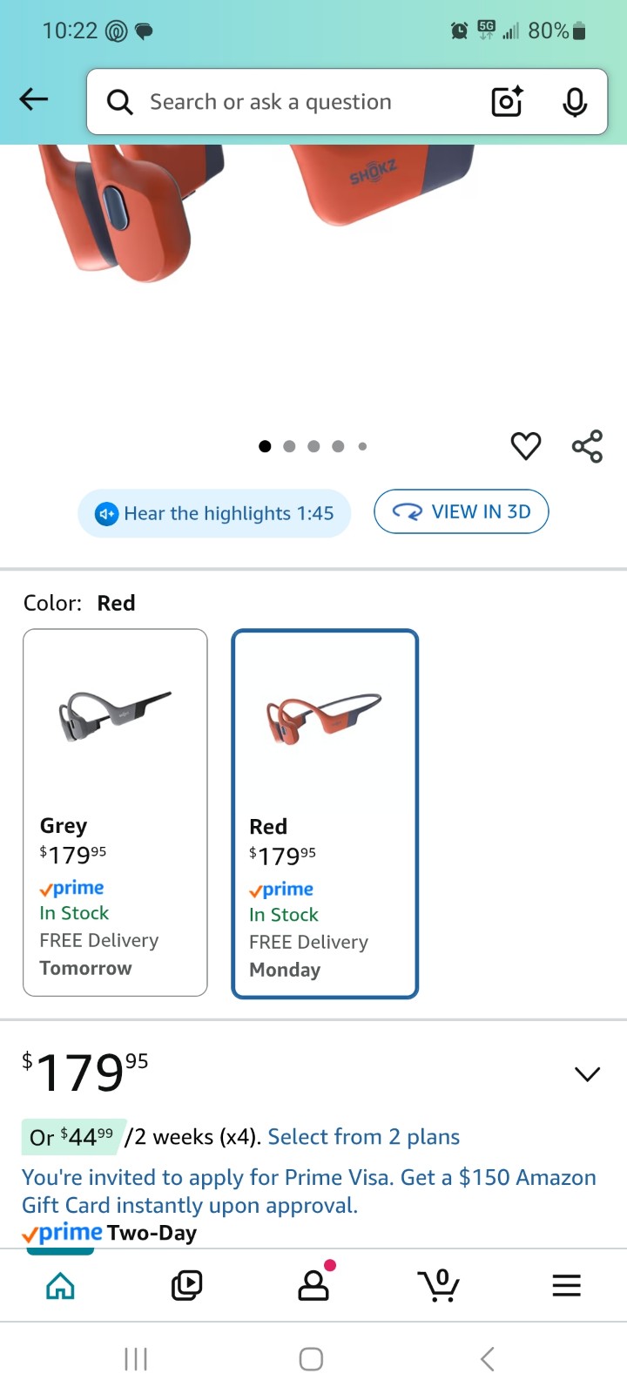Viewport: 627px width, 1394px height.
Task: Open the account profile tab
Action: tap(313, 1284)
